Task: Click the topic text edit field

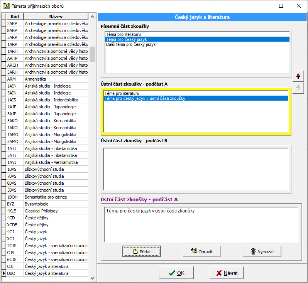Action: pyautogui.click(x=201, y=224)
